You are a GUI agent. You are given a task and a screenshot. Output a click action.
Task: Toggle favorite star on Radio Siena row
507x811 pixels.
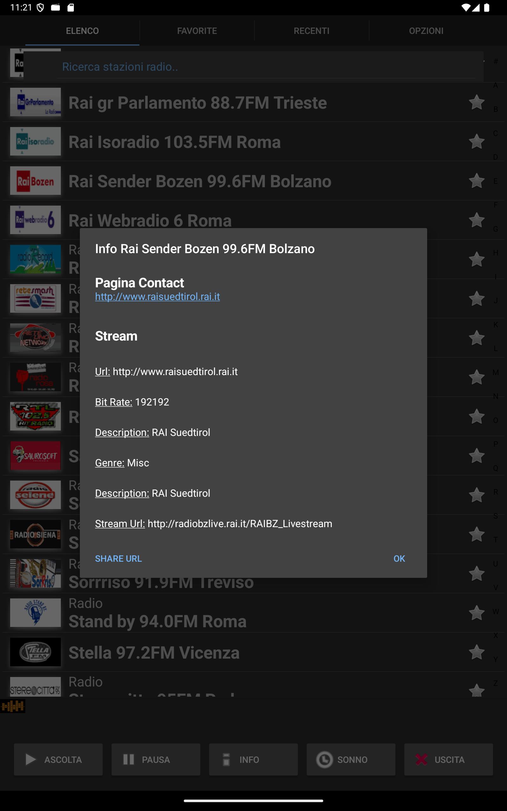[477, 534]
